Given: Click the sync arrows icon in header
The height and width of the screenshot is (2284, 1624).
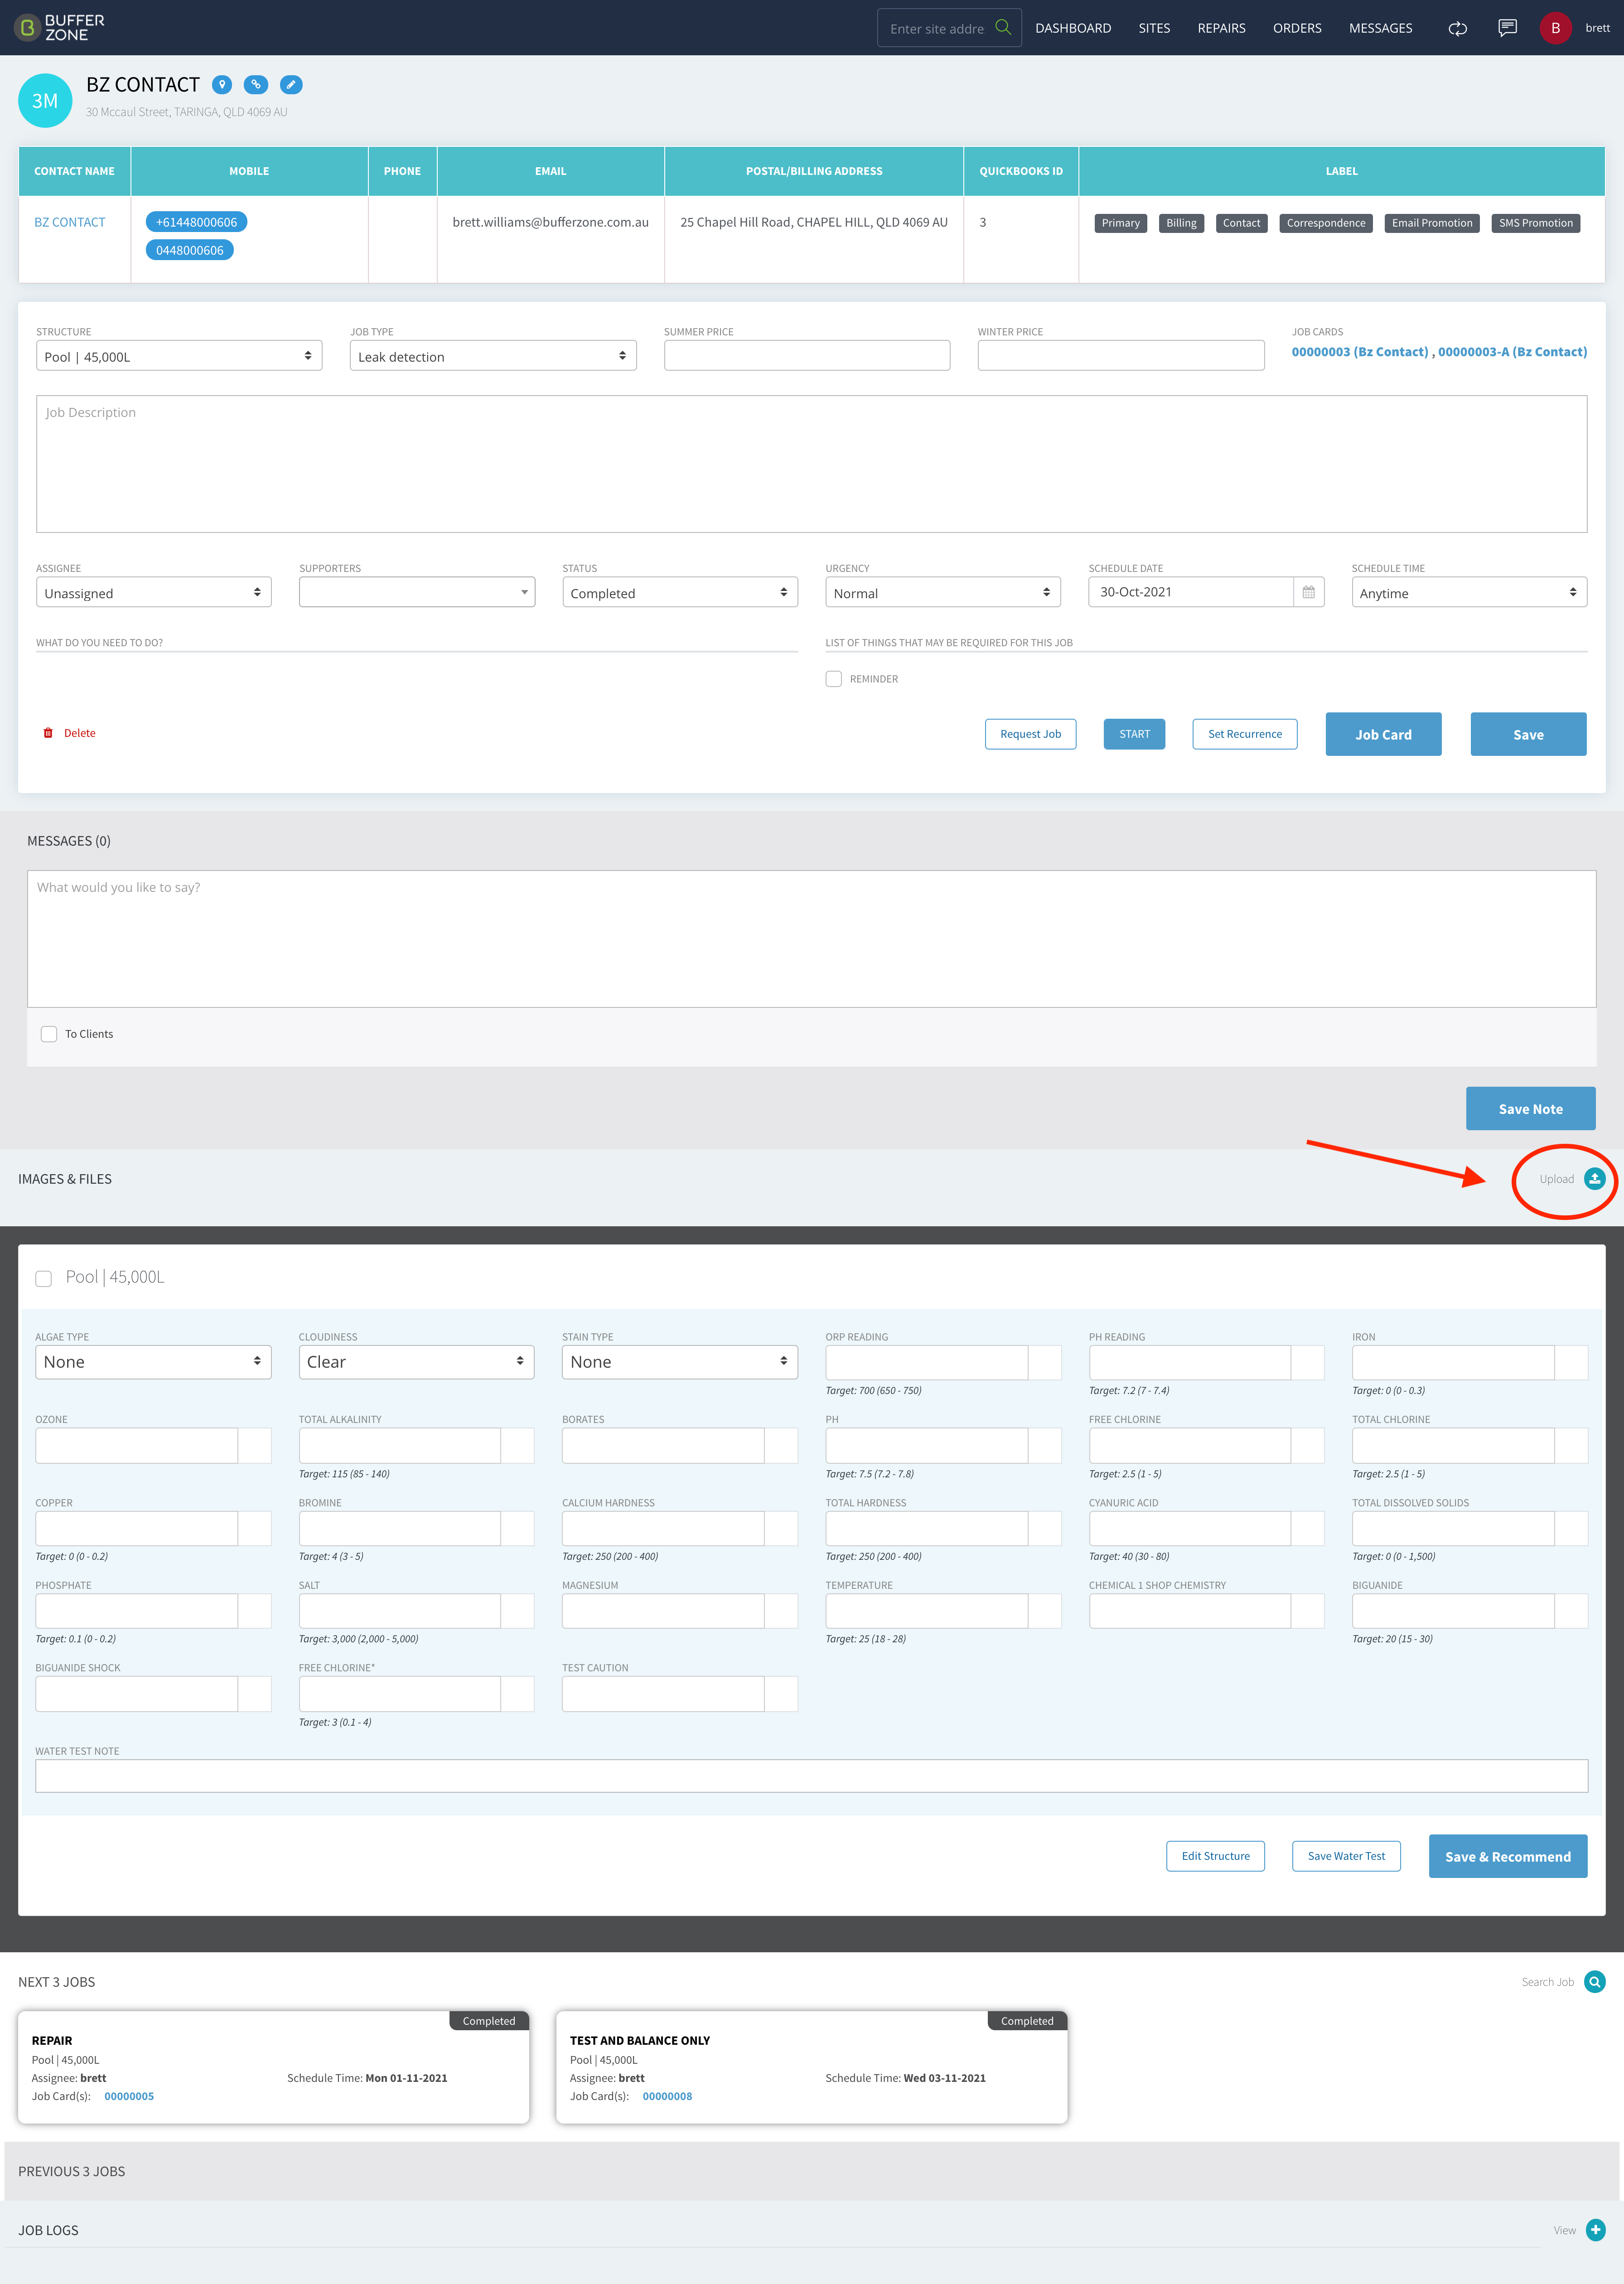Looking at the screenshot, I should (x=1458, y=28).
